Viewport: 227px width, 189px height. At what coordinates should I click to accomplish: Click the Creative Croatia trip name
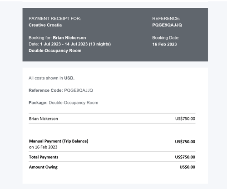45,25
